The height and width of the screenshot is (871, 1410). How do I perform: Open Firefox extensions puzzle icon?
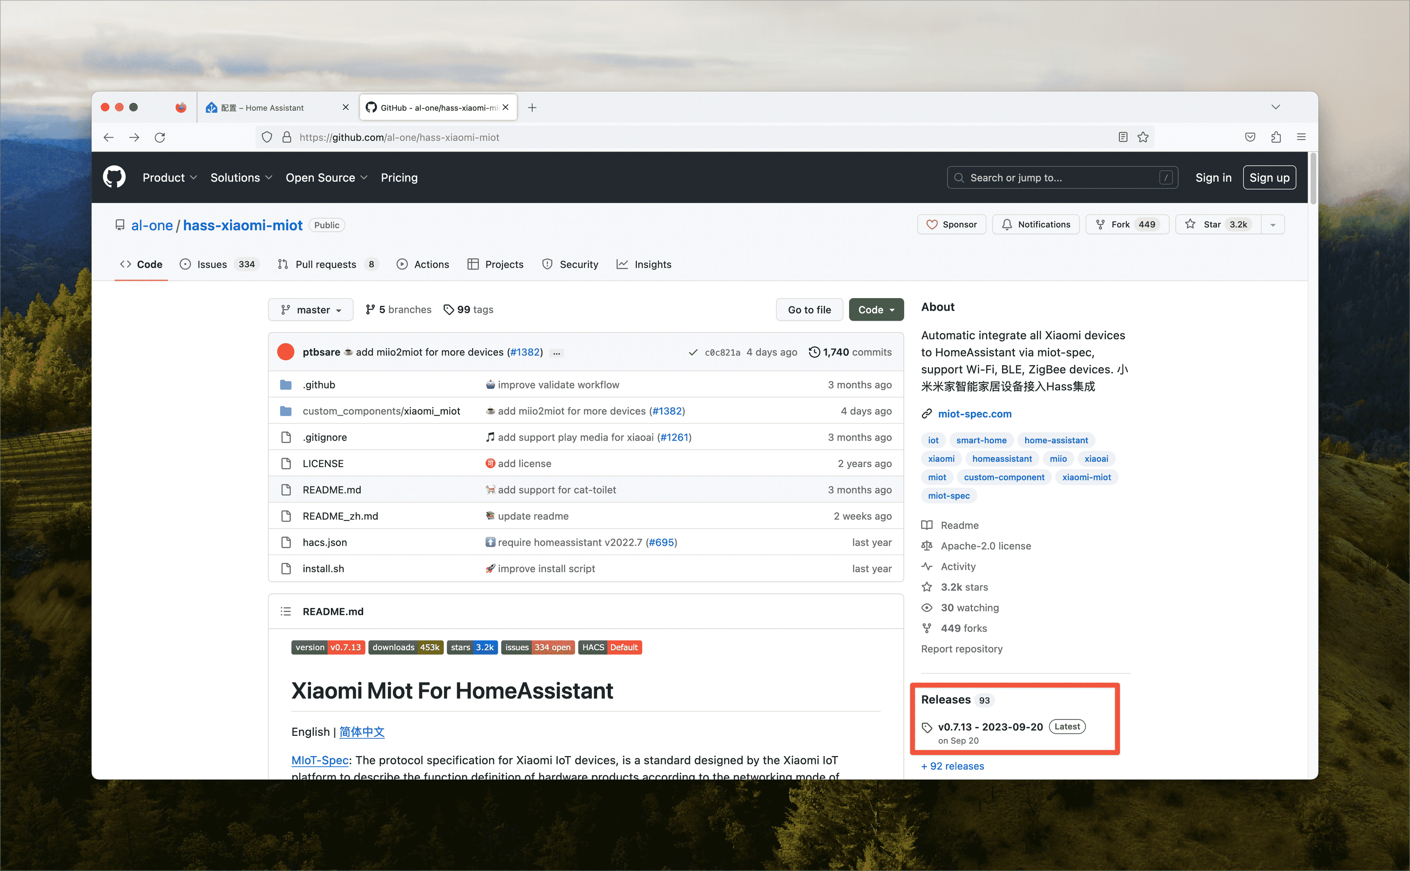tap(1276, 137)
